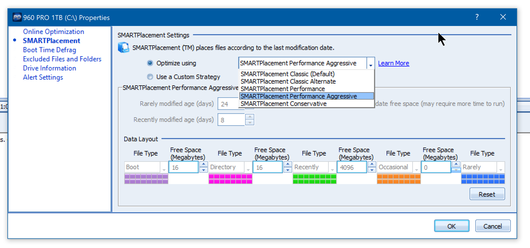Increase the 4096 free space value
This screenshot has width=530, height=248.
point(372,164)
